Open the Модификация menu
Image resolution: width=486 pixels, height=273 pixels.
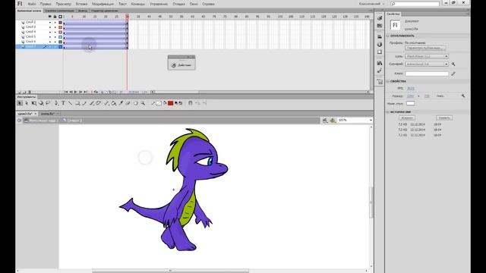pos(103,4)
